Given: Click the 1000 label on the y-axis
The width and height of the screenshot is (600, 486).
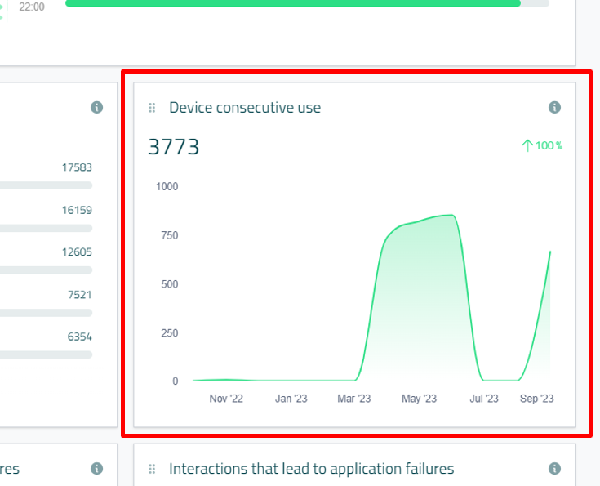Looking at the screenshot, I should 167,186.
